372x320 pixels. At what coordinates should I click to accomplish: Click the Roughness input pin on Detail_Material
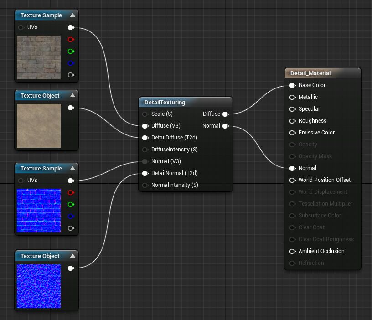pos(292,120)
